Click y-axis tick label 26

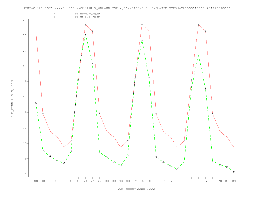tap(25, 20)
